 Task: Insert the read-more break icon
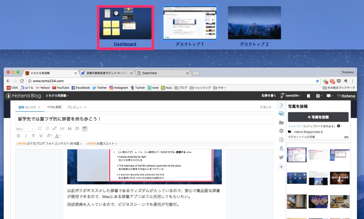click(62, 128)
